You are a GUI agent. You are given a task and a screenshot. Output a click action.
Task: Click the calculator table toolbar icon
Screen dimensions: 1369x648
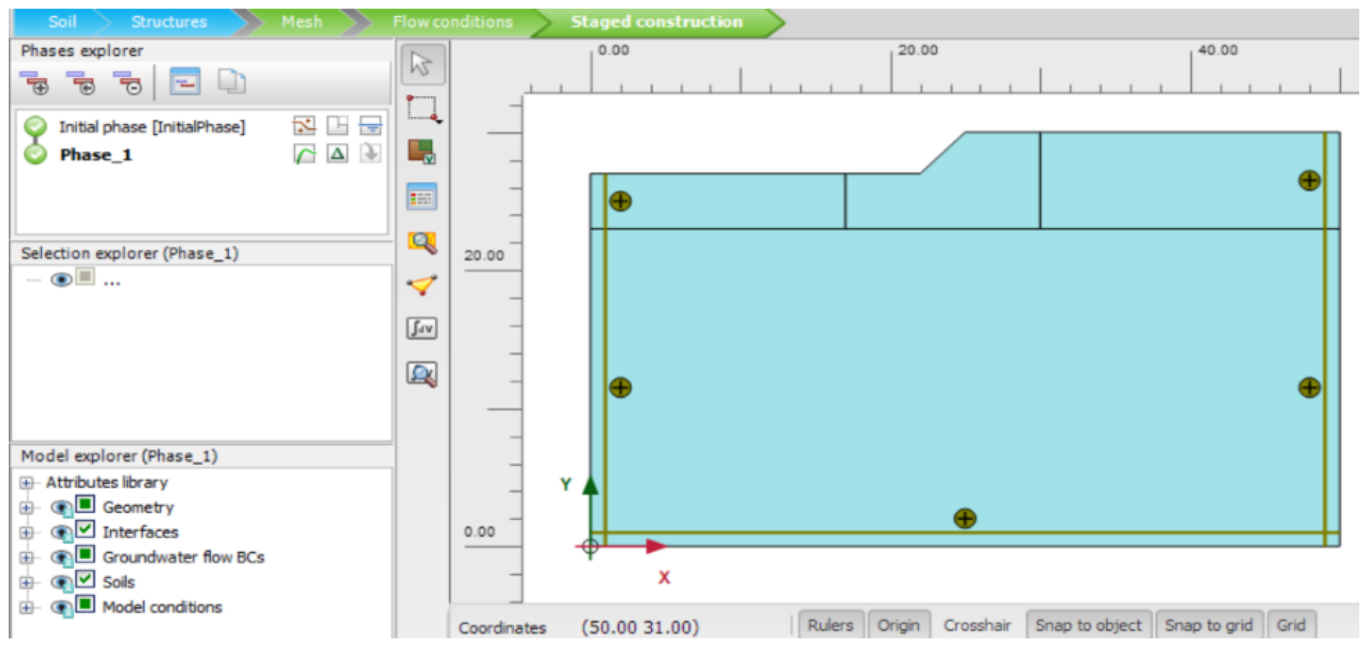422,198
